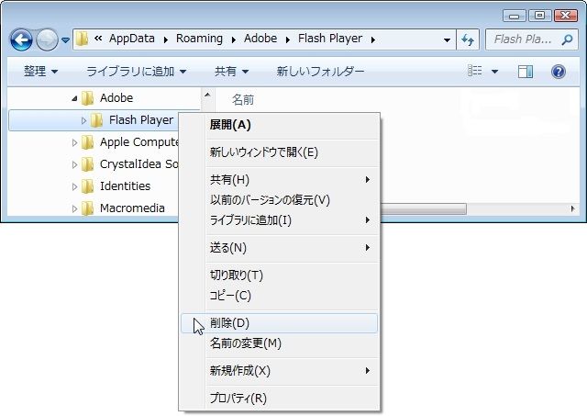This screenshot has height=416, width=587.
Task: Click the Adobe folder icon in the tree
Action: point(88,98)
